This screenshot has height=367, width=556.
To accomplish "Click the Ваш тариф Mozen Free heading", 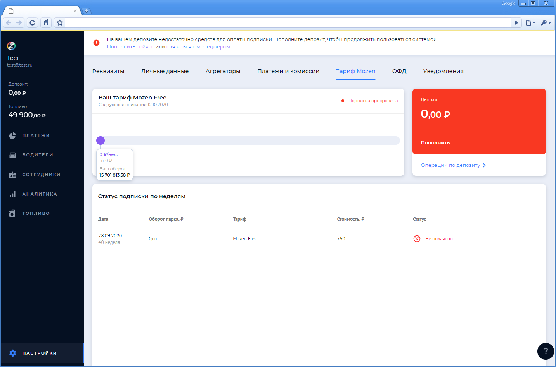I will [x=132, y=98].
